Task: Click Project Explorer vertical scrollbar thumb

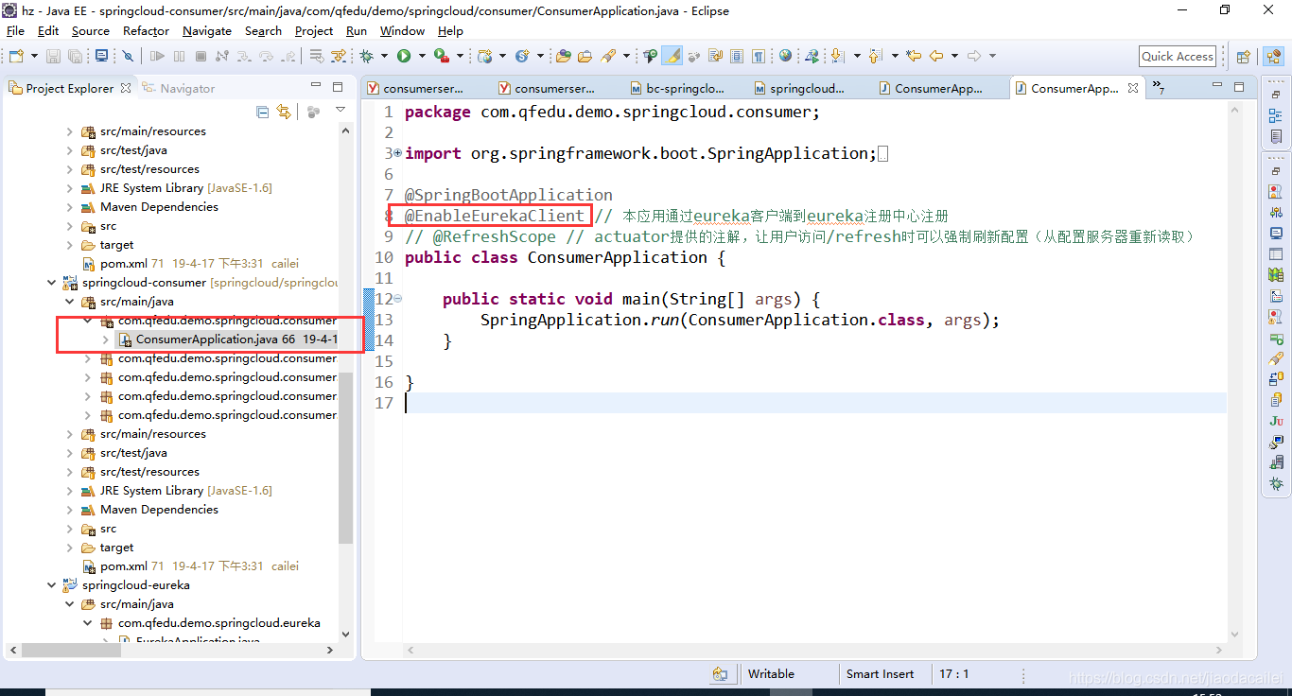Action: [x=345, y=458]
